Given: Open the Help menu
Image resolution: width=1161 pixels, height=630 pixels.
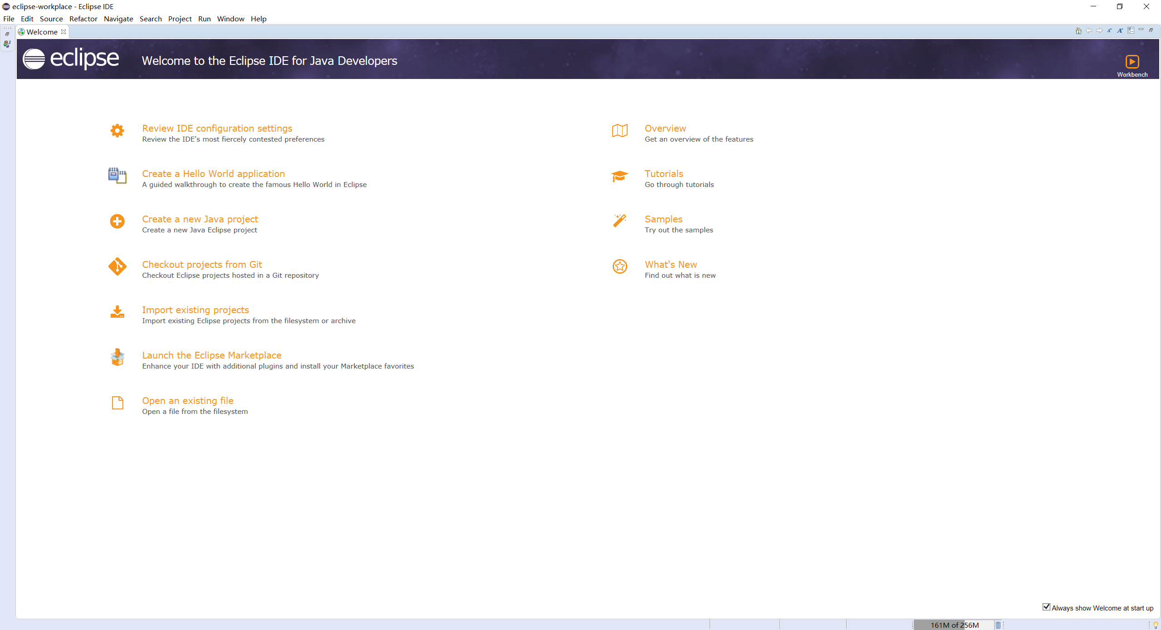Looking at the screenshot, I should 259,19.
